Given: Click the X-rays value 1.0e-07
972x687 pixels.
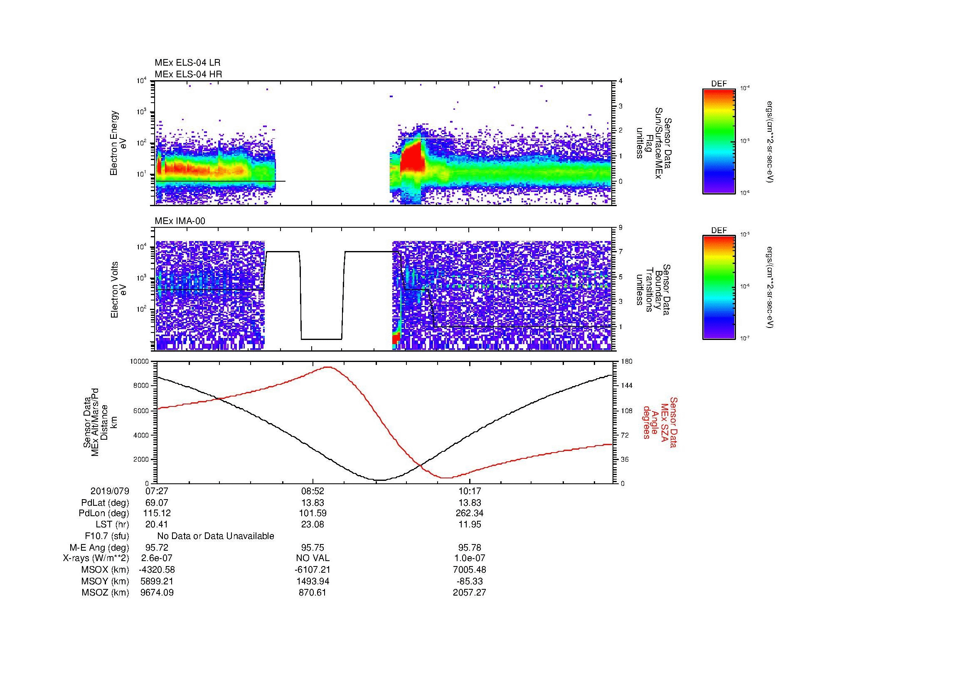Looking at the screenshot, I should (470, 558).
